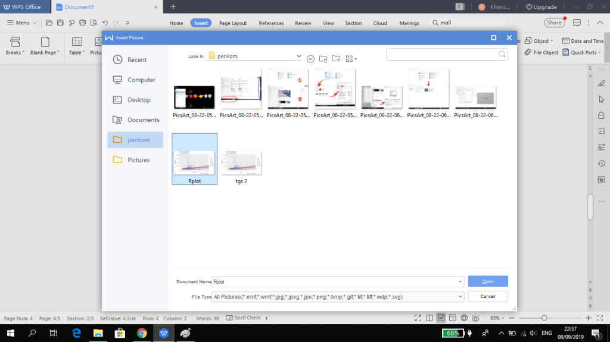This screenshot has height=342, width=610.
Task: Open the File Type dropdown list
Action: (x=460, y=296)
